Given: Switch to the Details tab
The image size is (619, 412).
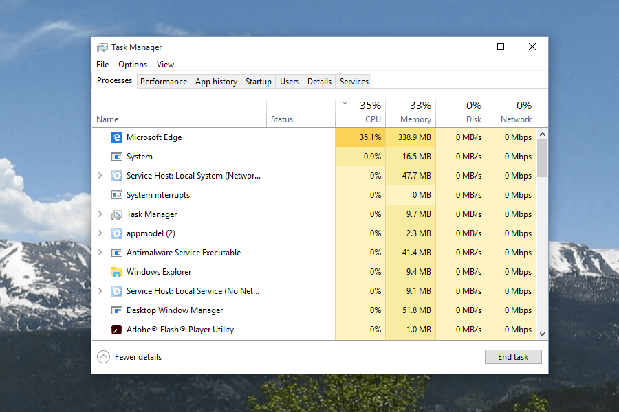Looking at the screenshot, I should tap(319, 82).
